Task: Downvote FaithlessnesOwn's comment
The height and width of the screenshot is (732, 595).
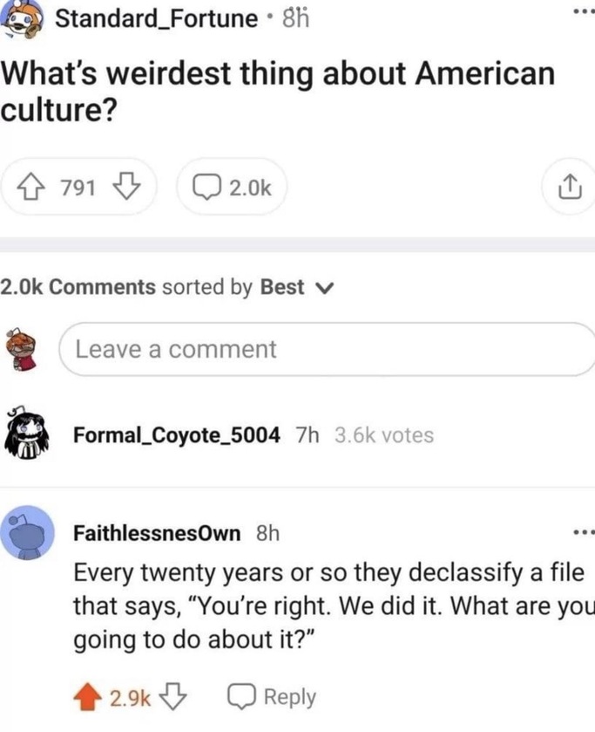Action: click(x=173, y=696)
